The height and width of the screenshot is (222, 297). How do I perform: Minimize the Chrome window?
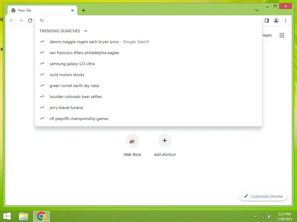point(267,6)
